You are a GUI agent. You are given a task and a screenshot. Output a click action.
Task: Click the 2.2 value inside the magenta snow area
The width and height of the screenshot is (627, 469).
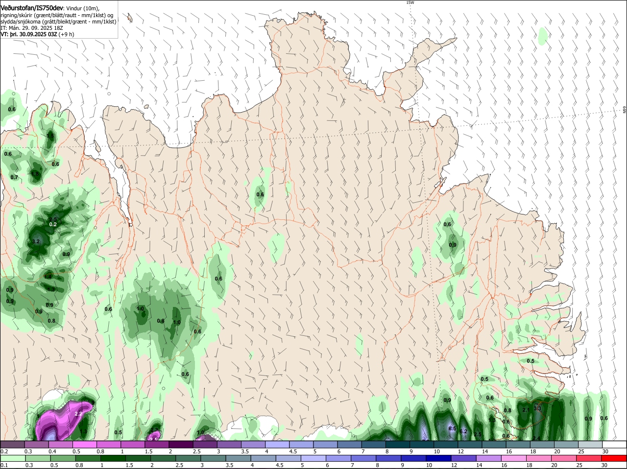pyautogui.click(x=78, y=414)
